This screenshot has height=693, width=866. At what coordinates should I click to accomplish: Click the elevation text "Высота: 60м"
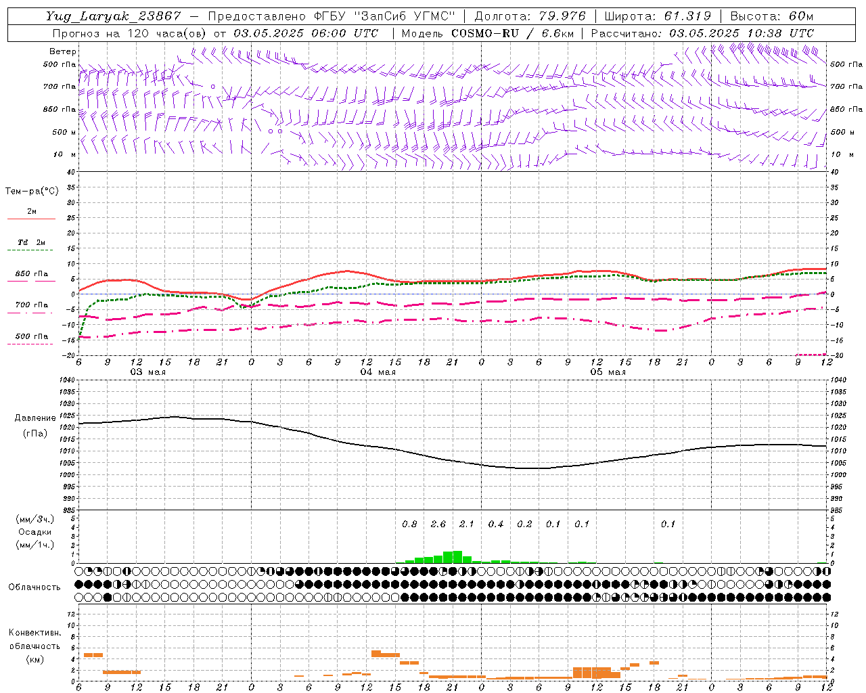click(771, 16)
